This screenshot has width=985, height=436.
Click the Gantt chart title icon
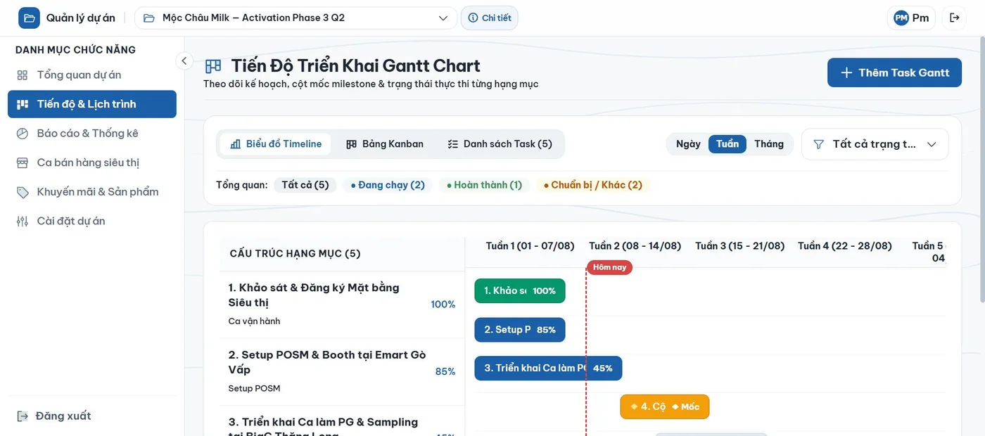(x=213, y=66)
